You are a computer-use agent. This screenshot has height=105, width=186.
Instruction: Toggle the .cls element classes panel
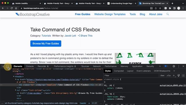[x=168, y=76]
